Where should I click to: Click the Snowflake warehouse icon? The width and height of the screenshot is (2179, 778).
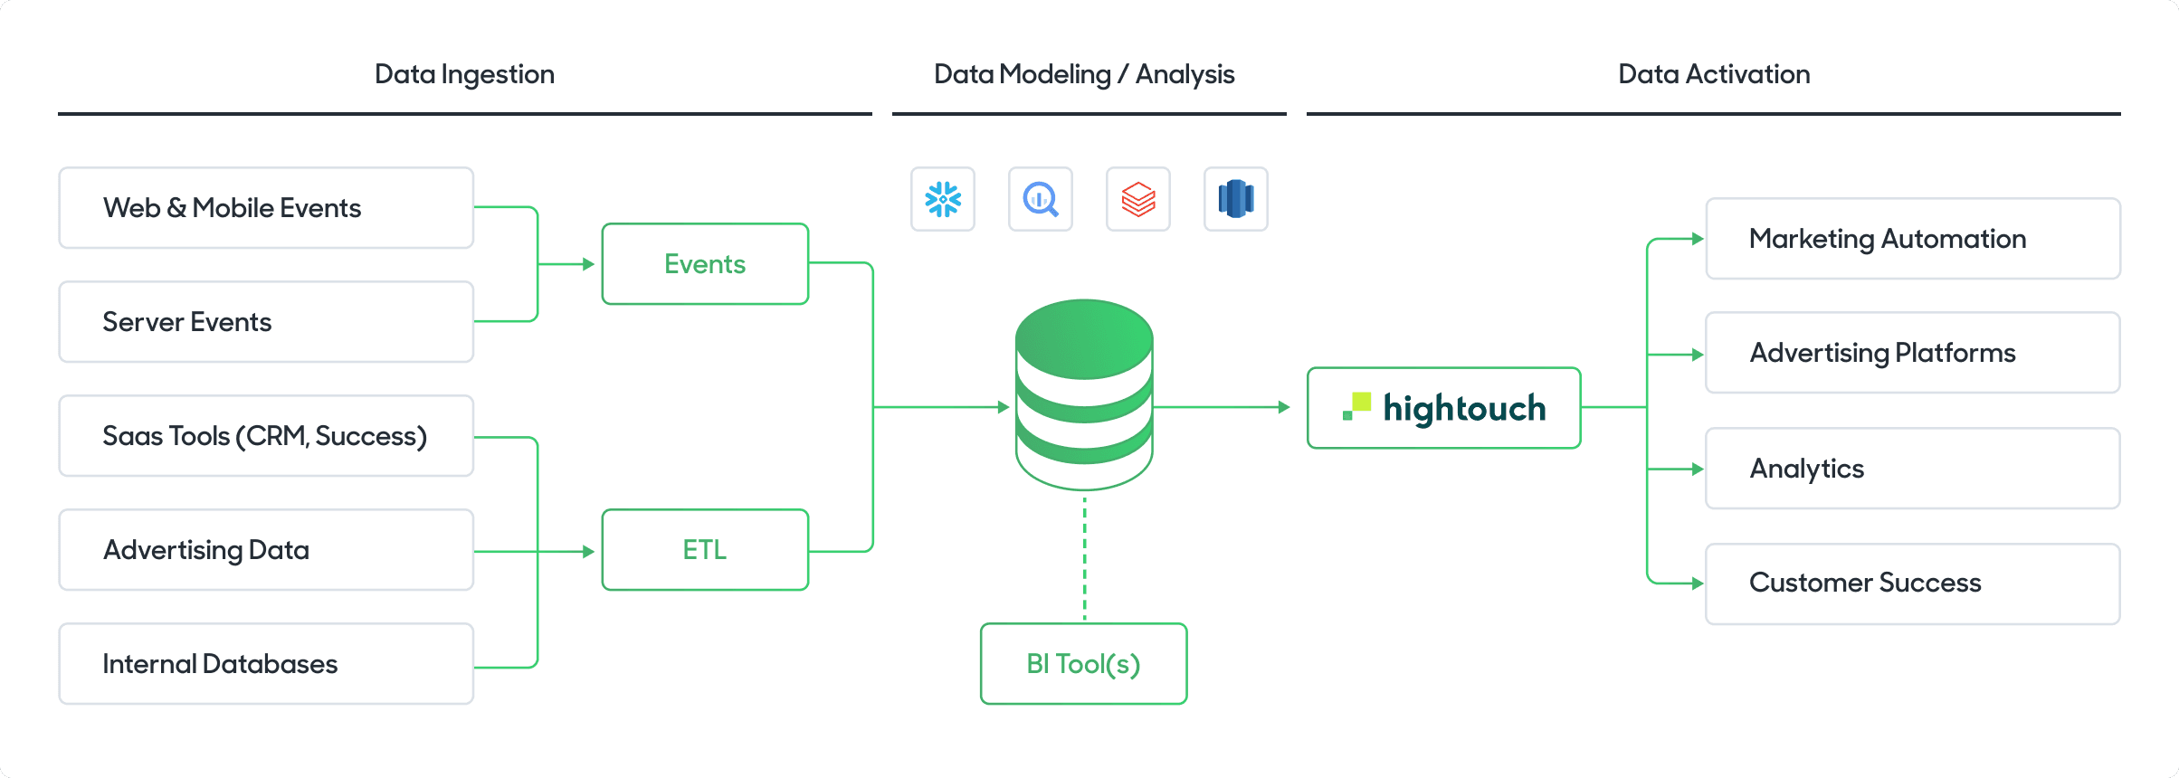coord(943,199)
